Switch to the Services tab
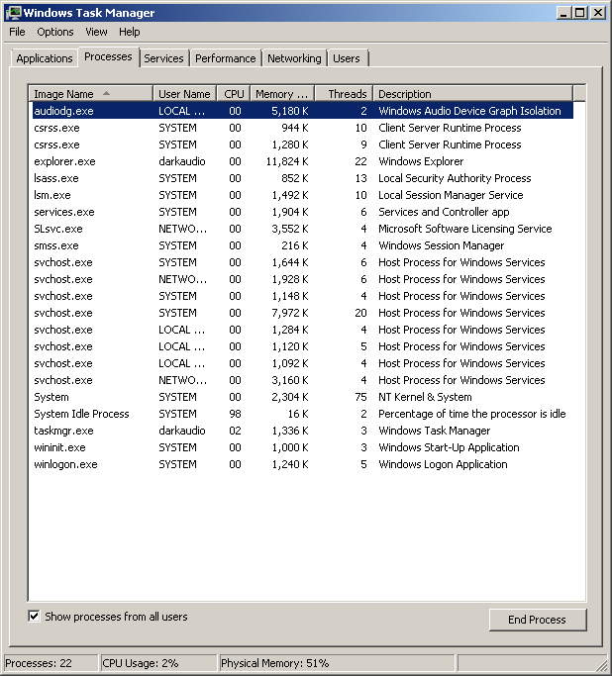 pos(163,58)
